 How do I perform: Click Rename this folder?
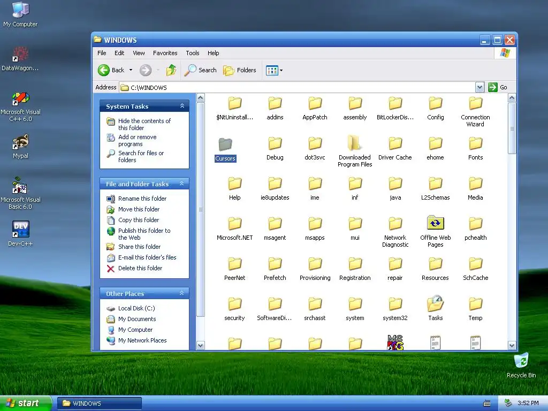142,199
